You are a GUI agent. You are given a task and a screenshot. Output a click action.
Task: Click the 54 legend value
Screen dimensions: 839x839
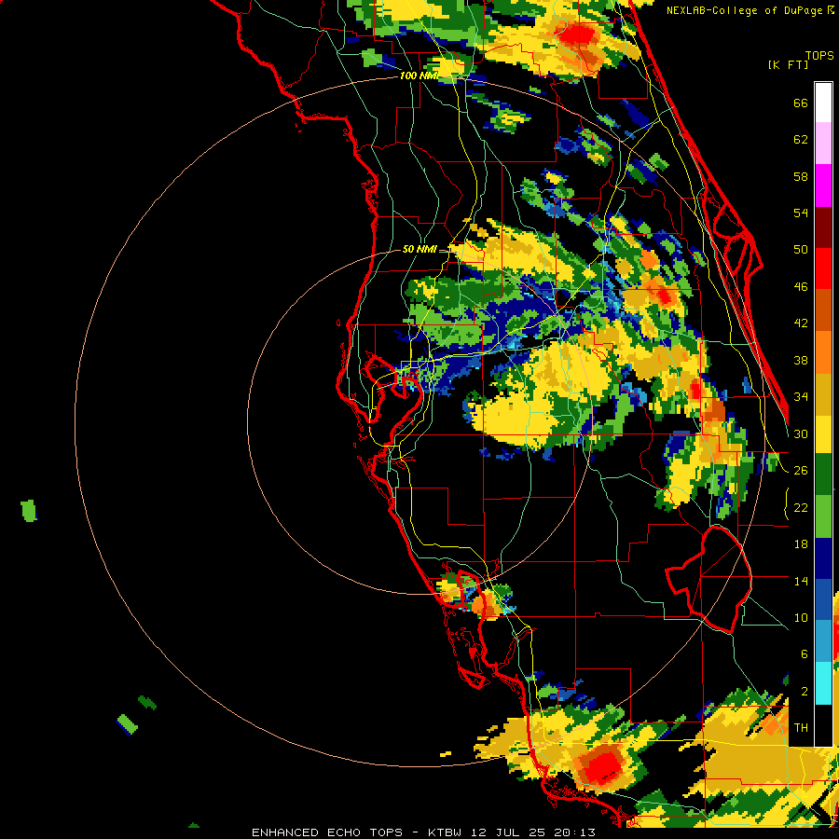[x=801, y=213]
